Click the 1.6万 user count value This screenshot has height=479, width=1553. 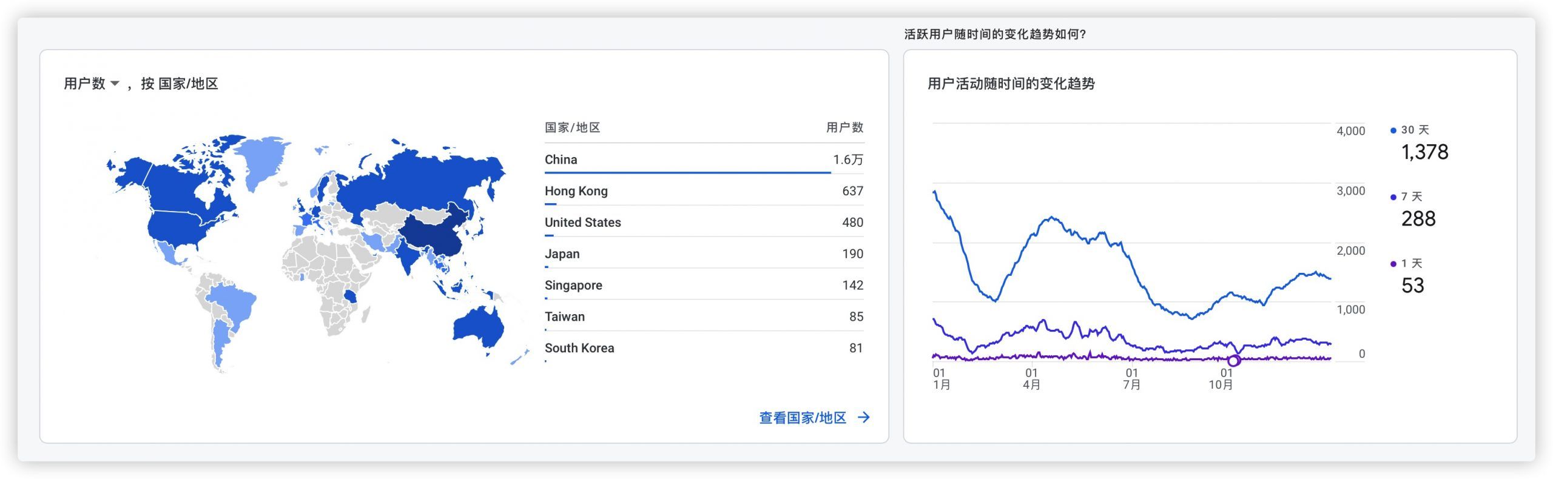click(847, 159)
